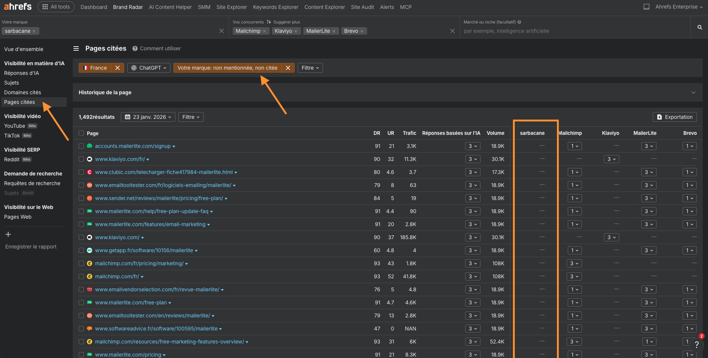The image size is (708, 358).
Task: Click the plus icon above Enregistrer le rapport
Action: 8,234
